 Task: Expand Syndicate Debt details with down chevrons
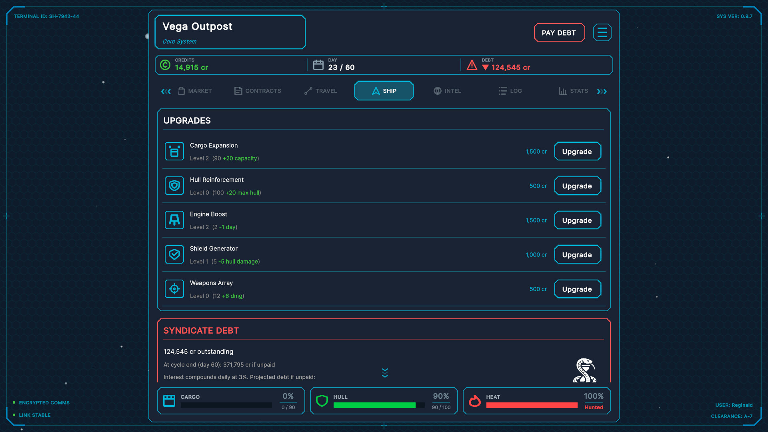tap(385, 373)
